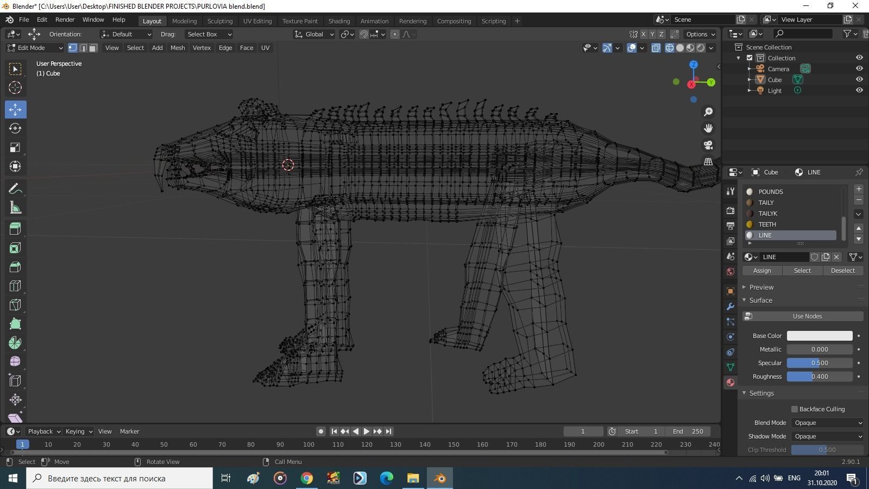The height and width of the screenshot is (489, 869).
Task: Open the World properties tab icon
Action: (731, 272)
